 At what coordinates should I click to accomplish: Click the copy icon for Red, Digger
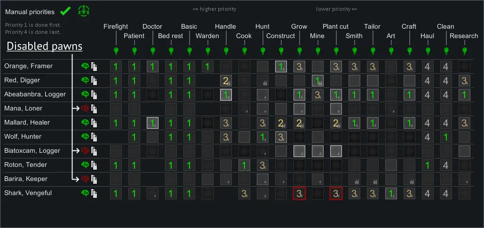94,80
